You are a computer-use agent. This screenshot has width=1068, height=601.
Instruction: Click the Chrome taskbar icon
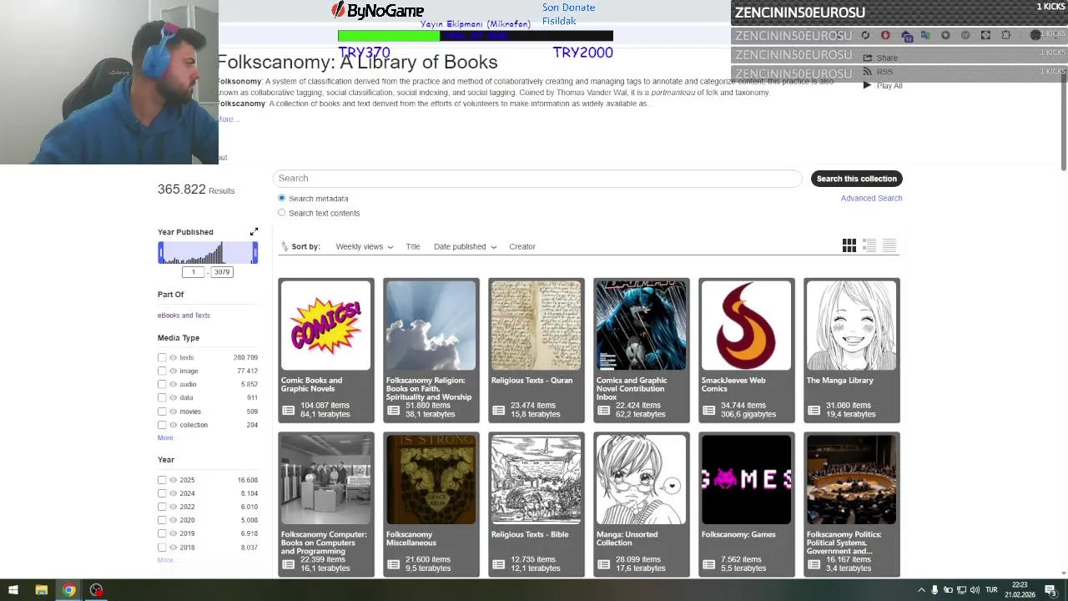[69, 590]
